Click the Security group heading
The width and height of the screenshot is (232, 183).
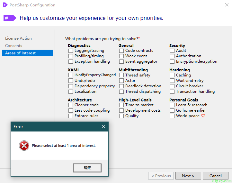(177, 46)
